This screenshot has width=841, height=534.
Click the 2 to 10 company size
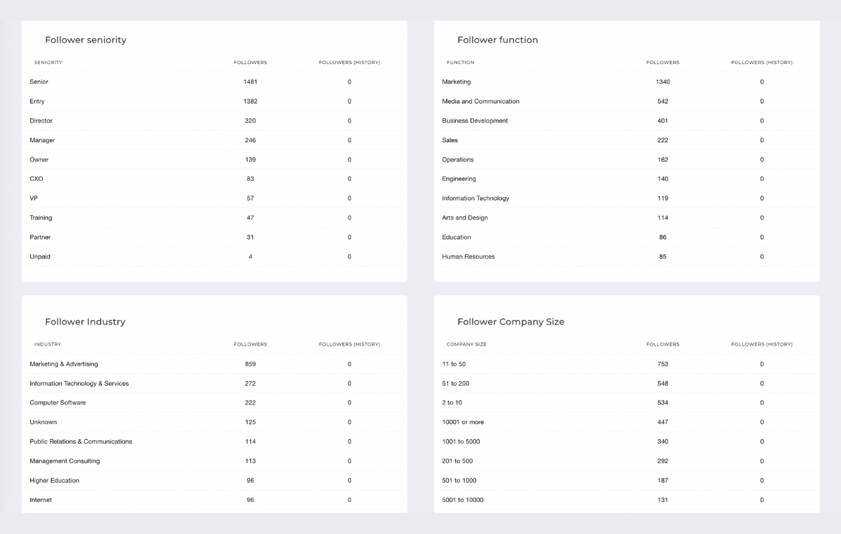(x=452, y=403)
